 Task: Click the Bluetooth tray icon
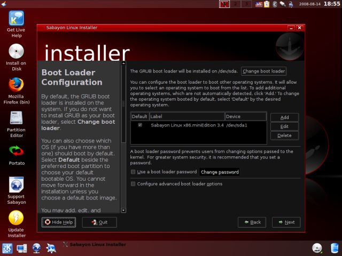click(x=275, y=4)
